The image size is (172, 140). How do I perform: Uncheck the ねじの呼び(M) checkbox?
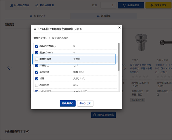[37, 46]
